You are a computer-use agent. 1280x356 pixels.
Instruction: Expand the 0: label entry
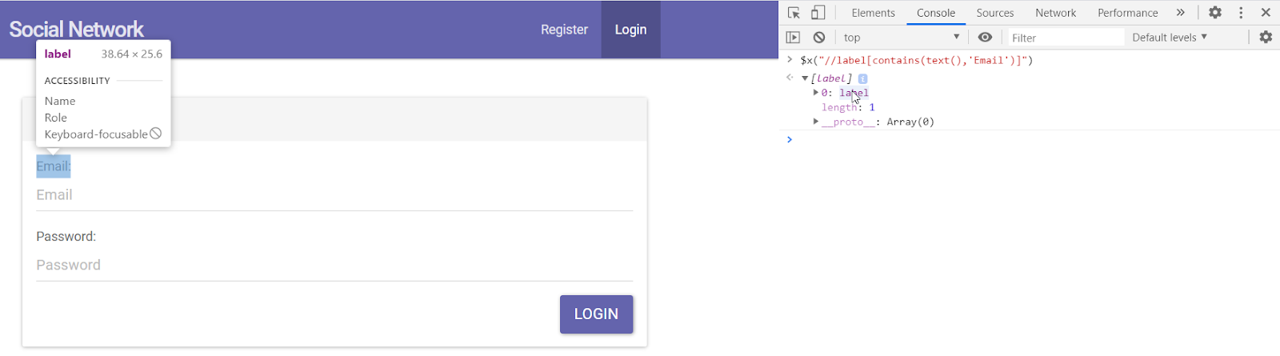(x=815, y=93)
